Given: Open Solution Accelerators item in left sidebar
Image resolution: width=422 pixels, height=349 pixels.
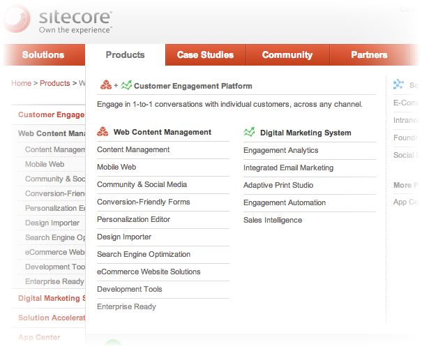Looking at the screenshot, I should click(x=52, y=318).
